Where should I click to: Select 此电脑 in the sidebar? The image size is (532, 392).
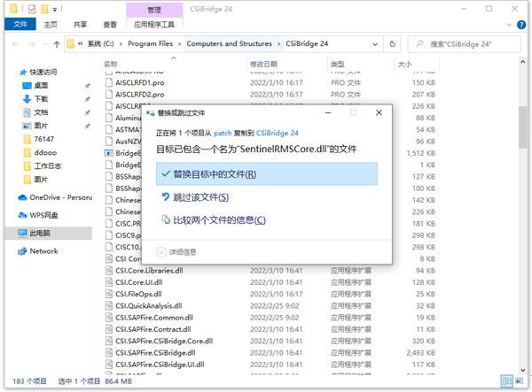coord(49,233)
